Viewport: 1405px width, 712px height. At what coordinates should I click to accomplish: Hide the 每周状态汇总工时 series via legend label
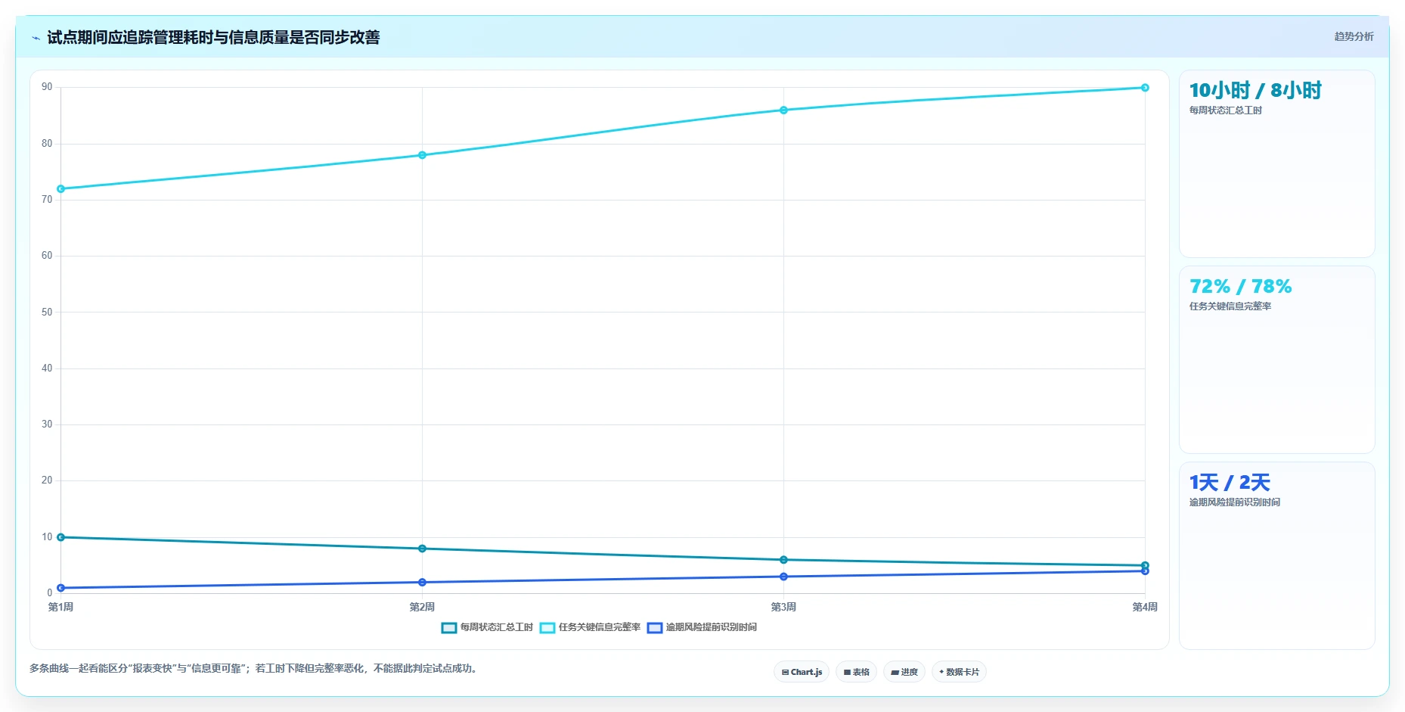tap(497, 627)
